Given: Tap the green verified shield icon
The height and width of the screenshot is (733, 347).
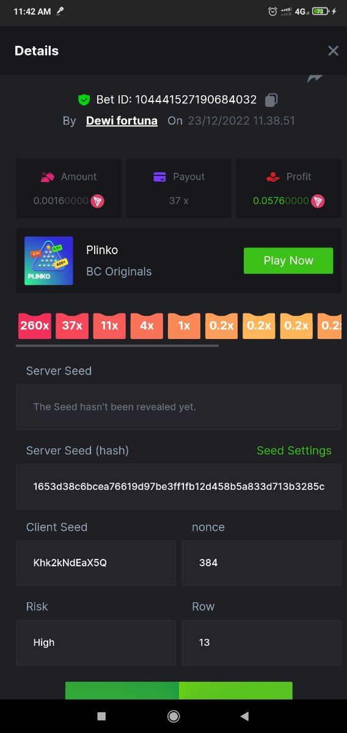Looking at the screenshot, I should pyautogui.click(x=84, y=100).
